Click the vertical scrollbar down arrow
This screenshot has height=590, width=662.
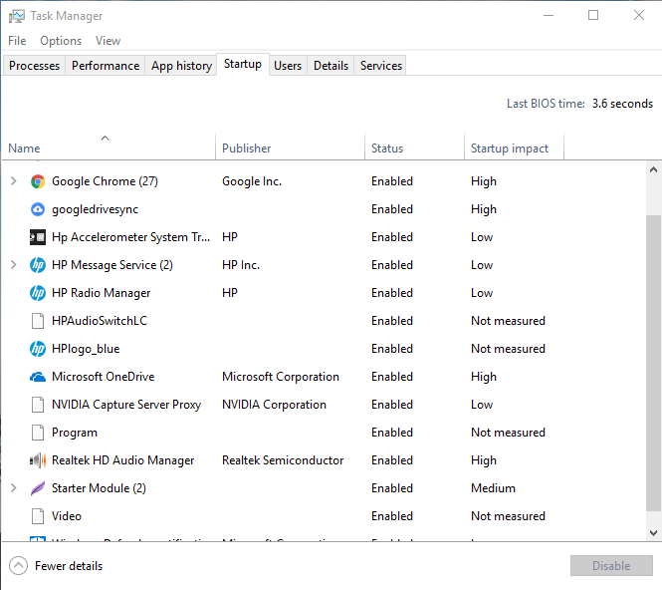653,534
